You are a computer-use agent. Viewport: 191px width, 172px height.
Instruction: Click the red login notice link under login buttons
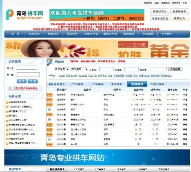click(26, 88)
